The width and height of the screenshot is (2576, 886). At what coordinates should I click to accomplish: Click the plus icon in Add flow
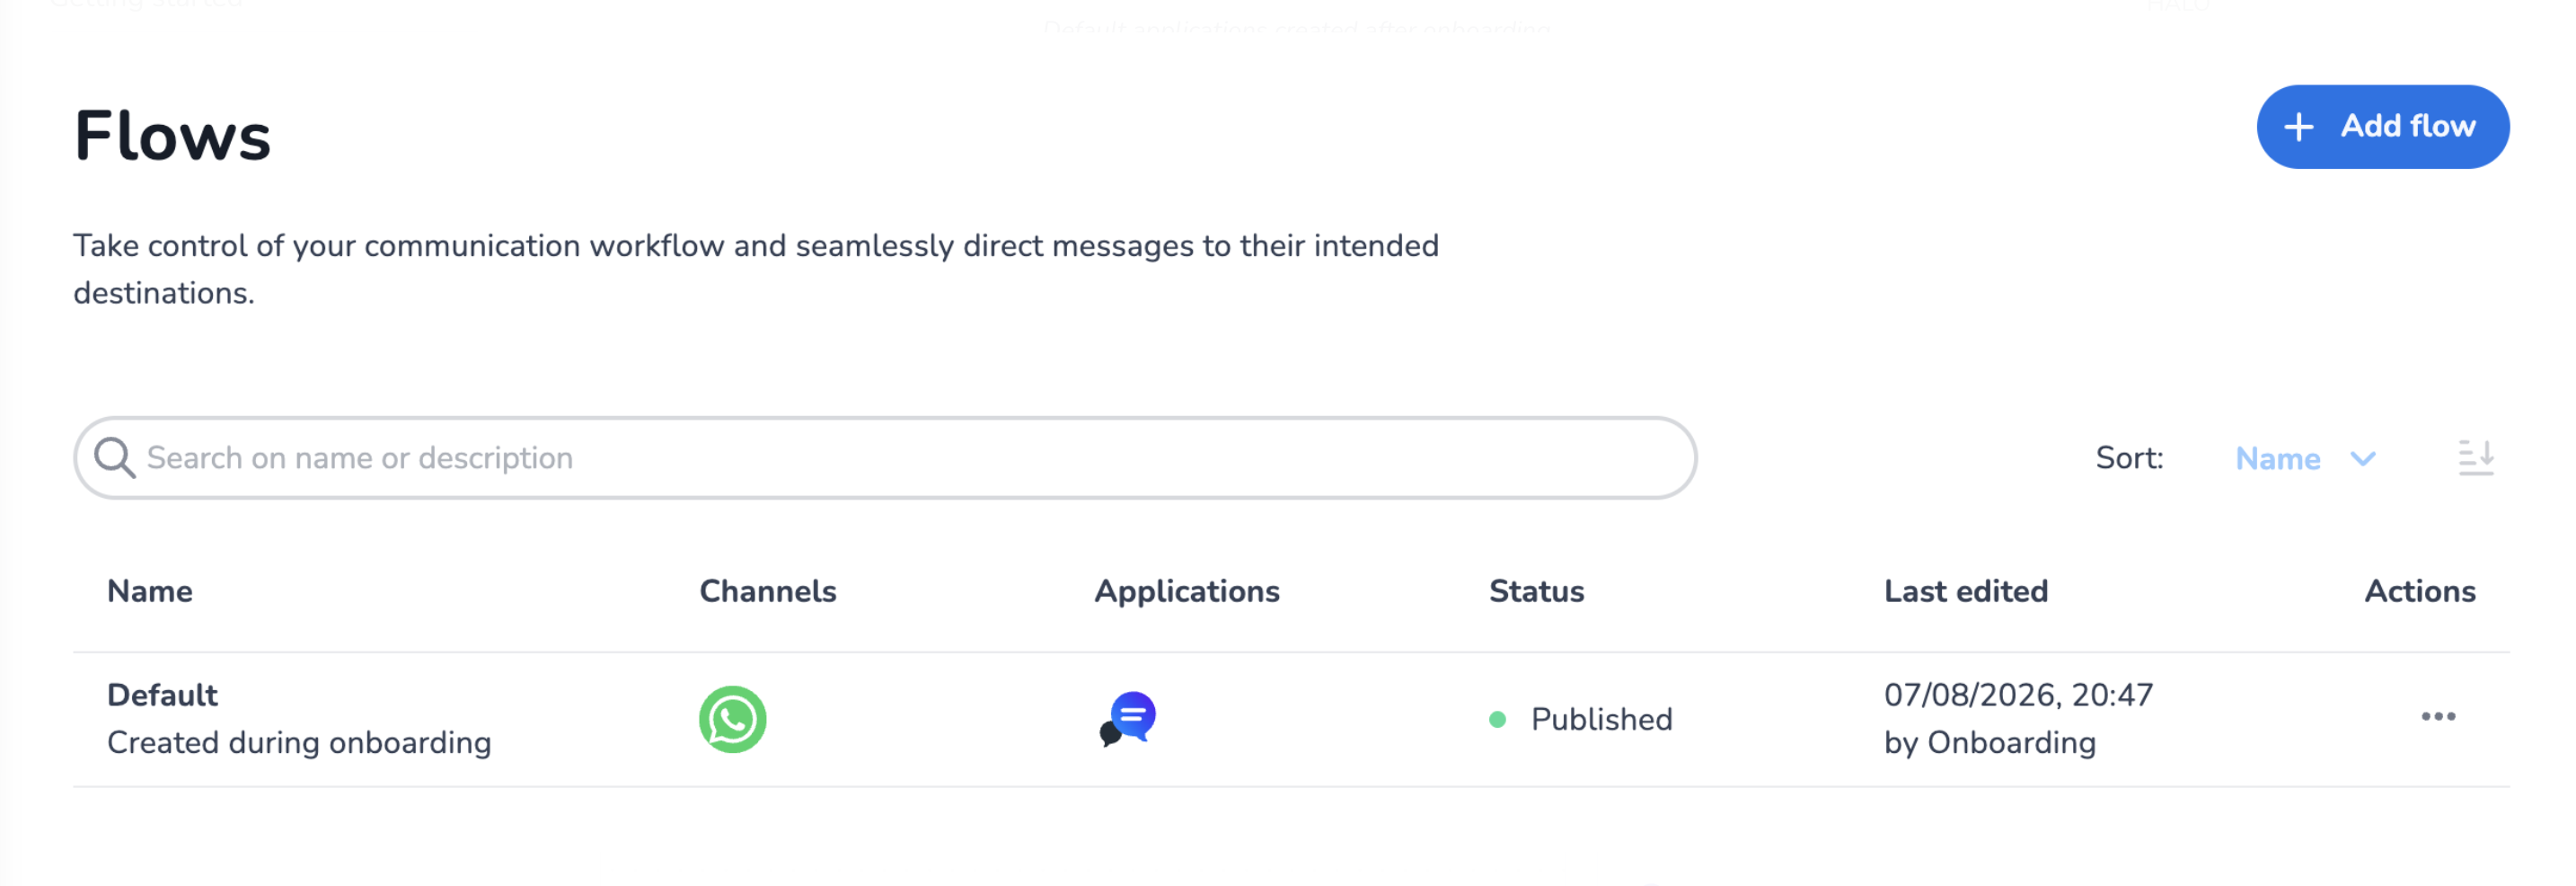click(2298, 127)
